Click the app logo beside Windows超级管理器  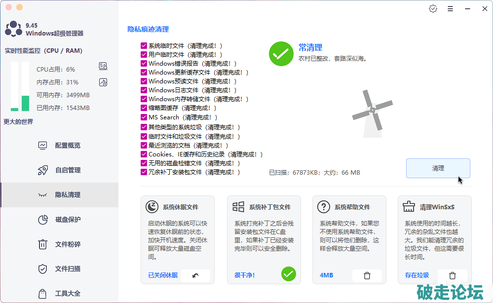tap(13, 29)
